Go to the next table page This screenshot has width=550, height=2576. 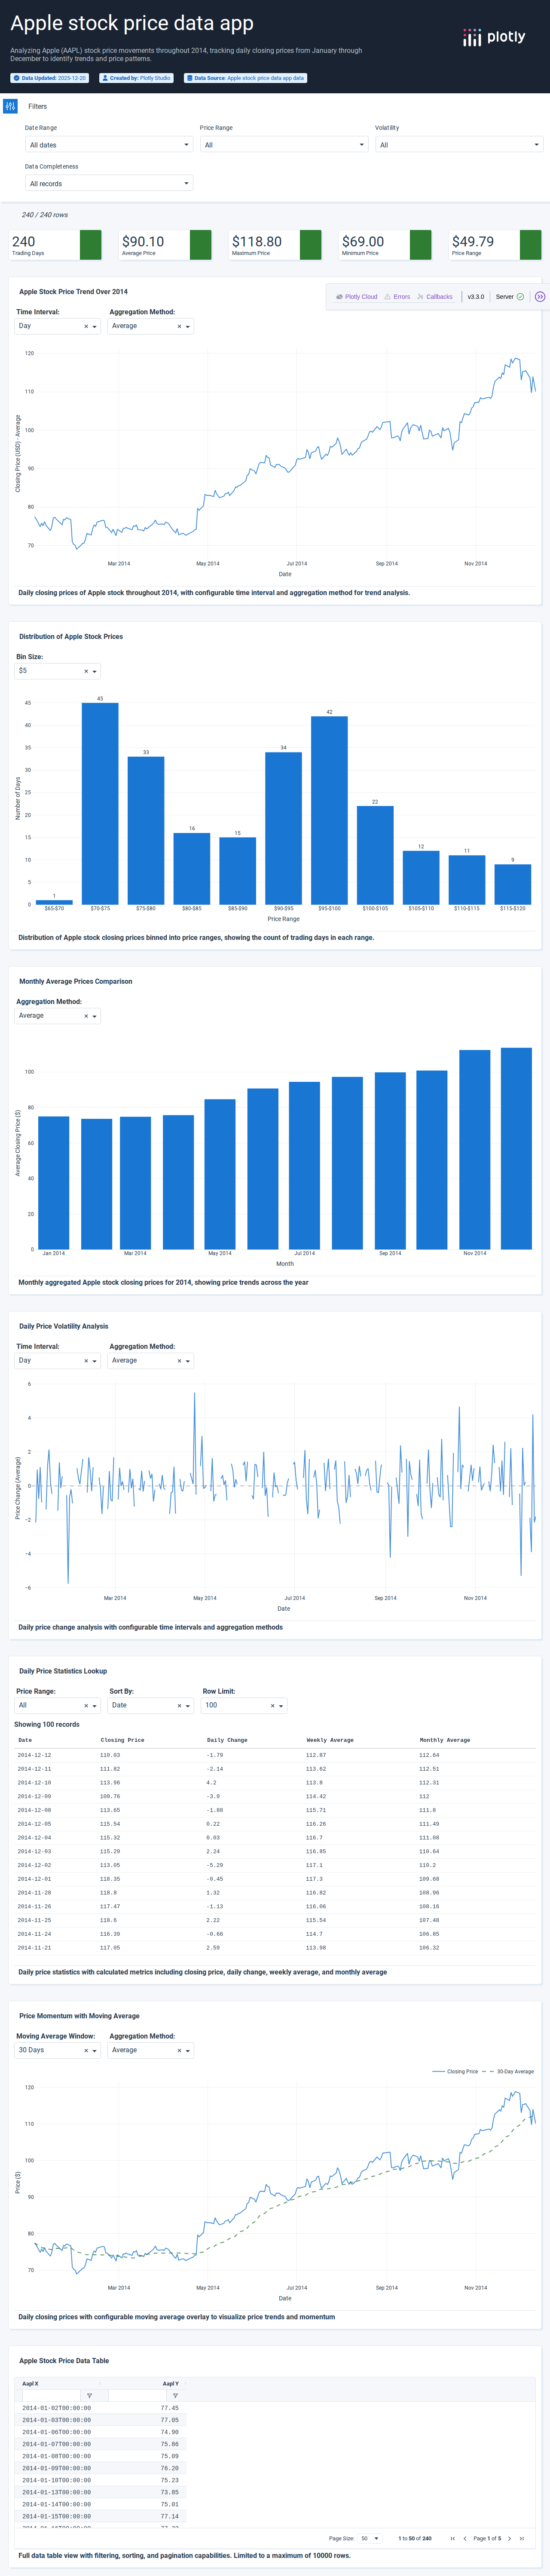click(509, 2539)
